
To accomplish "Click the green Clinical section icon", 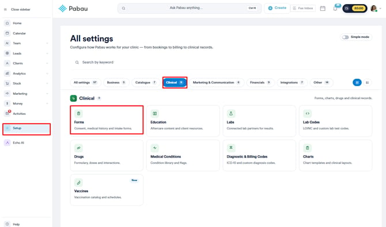I will point(73,98).
